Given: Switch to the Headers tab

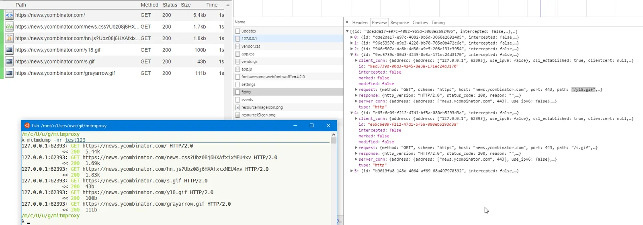Looking at the screenshot, I should 360,22.
